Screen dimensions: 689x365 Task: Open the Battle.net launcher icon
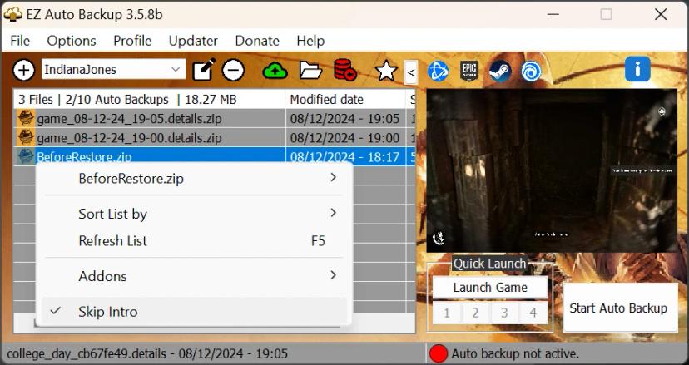click(x=438, y=71)
